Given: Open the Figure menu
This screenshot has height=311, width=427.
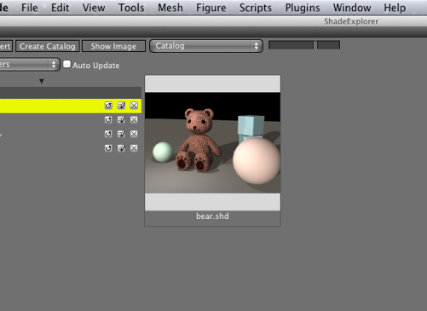Looking at the screenshot, I should (211, 8).
